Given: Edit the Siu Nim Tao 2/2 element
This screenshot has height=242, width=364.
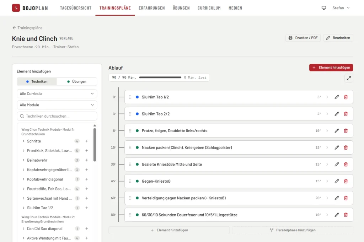Looking at the screenshot, I should (x=337, y=114).
